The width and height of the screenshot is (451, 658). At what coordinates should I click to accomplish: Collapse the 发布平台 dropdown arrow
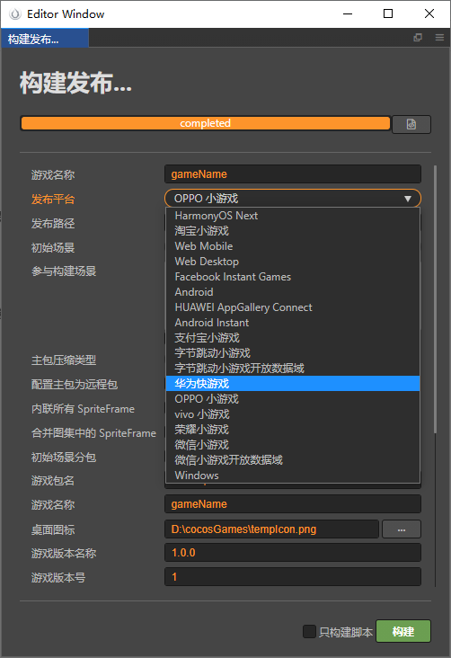point(407,199)
